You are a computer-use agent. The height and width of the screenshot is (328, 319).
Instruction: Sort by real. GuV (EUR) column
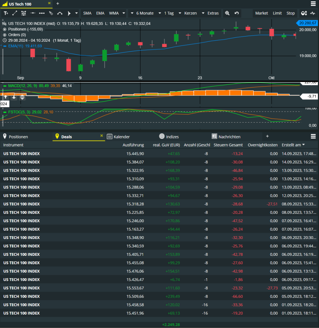(x=166, y=145)
